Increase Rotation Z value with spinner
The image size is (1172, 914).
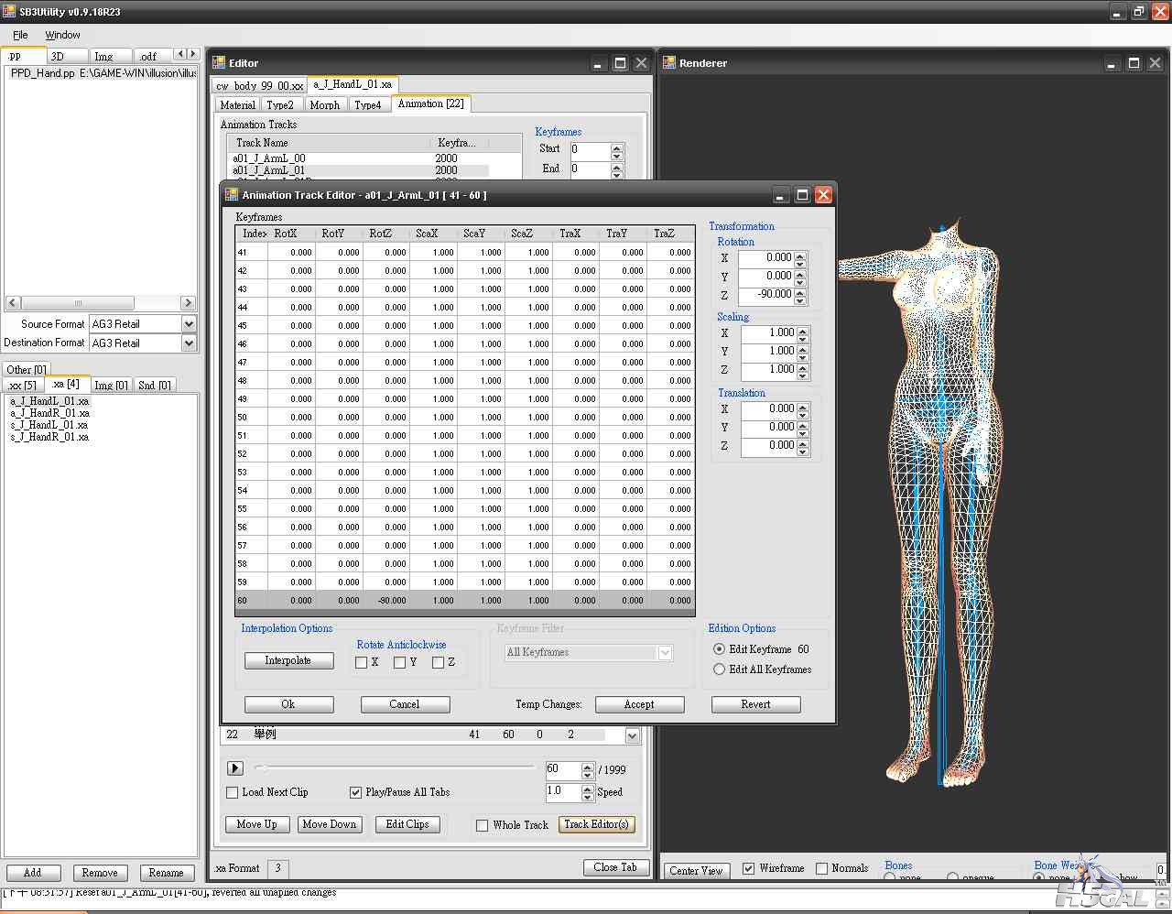click(x=800, y=291)
